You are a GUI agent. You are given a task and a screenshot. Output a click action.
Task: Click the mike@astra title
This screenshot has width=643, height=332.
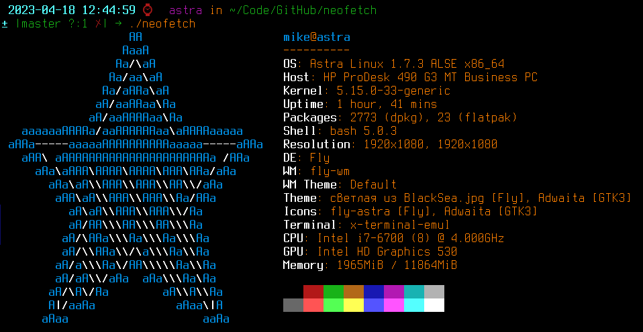tap(317, 38)
